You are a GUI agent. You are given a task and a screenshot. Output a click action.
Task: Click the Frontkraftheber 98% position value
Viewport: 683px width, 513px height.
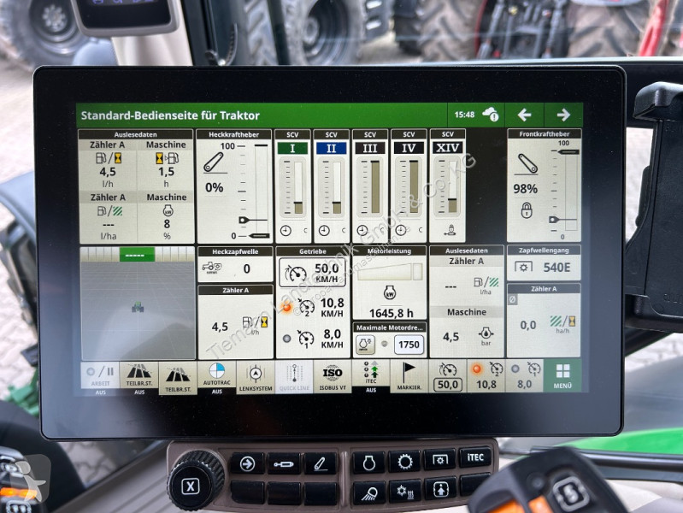[525, 189]
